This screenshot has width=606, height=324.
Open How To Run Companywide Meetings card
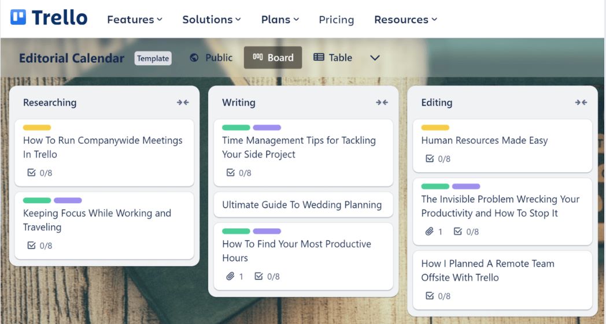click(104, 153)
